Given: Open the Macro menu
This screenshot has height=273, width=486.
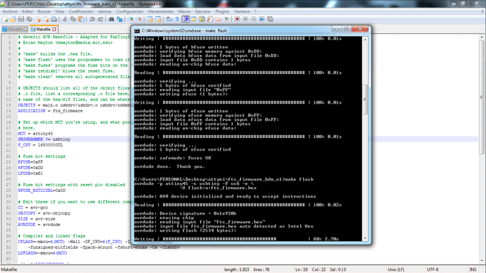Looking at the screenshot, I should tap(184, 11).
